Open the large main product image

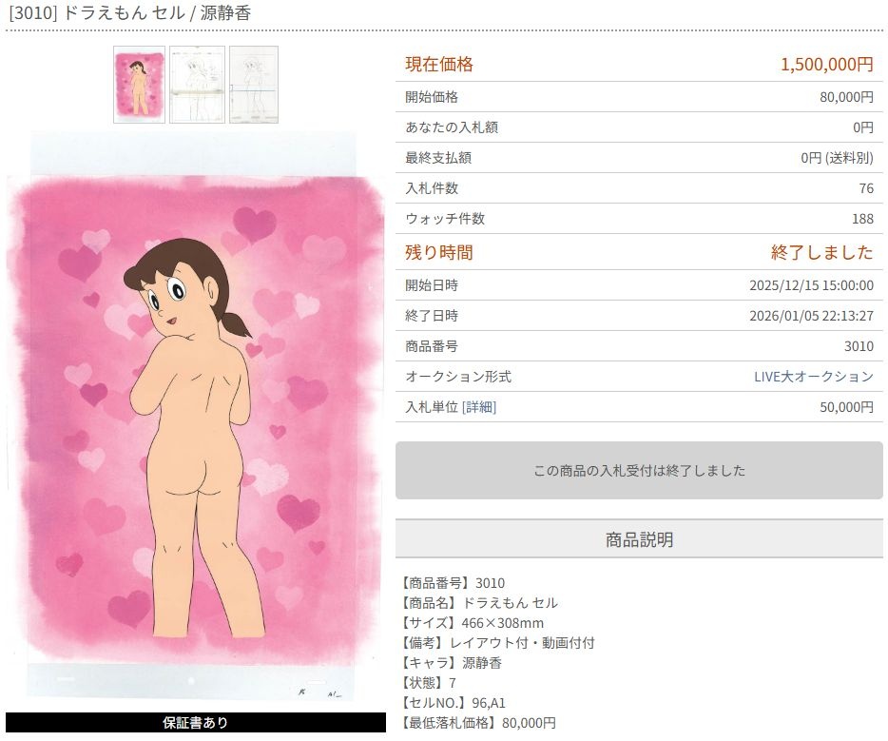tap(196, 417)
